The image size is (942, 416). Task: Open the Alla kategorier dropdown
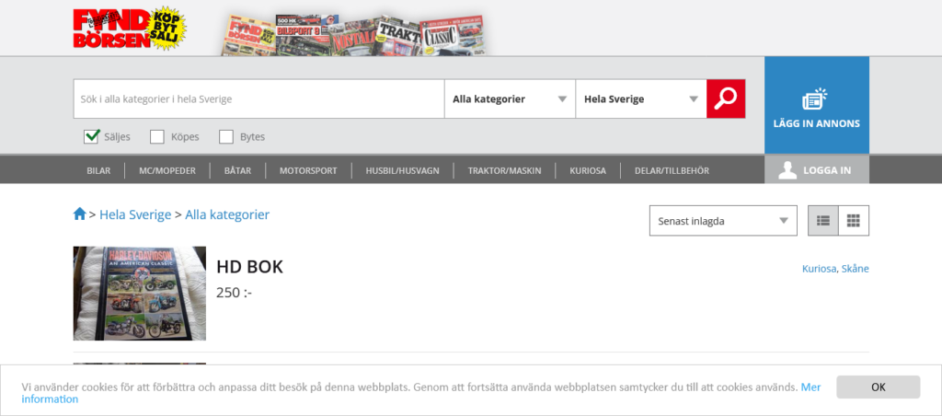point(509,99)
